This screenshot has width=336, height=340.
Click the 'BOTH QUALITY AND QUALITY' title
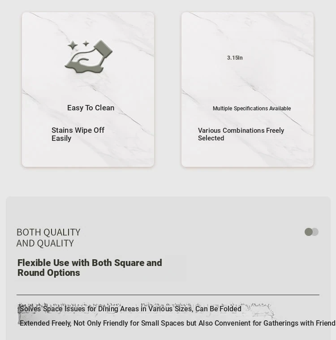tap(48, 238)
